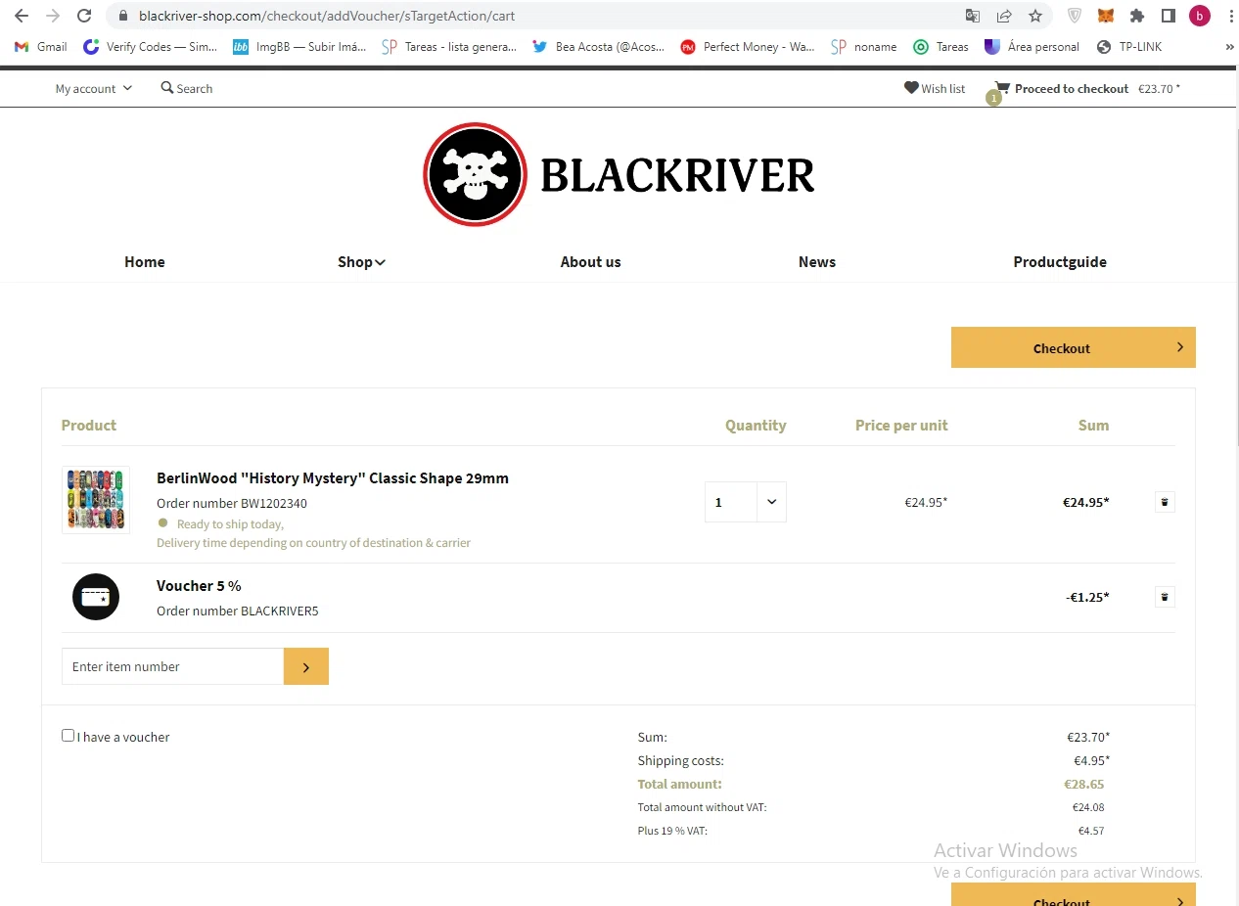
Task: Click the padlock site info icon
Action: click(122, 16)
